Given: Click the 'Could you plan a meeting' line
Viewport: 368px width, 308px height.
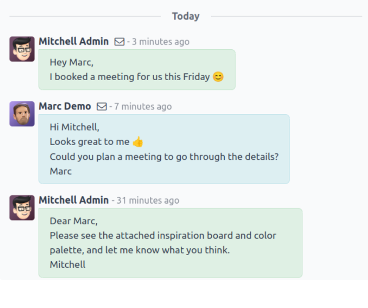Looking at the screenshot, I should [164, 157].
